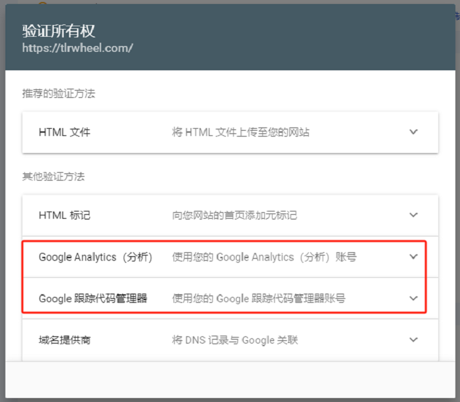Expand the 域名提供商 chevron arrow
Screen dimensions: 460x402
413,340
